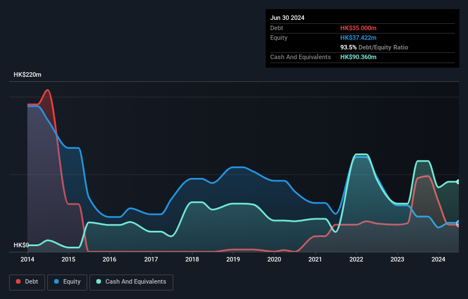This screenshot has width=468, height=299.
Task: Click the HK$90.360m cash value
Action: pos(358,57)
